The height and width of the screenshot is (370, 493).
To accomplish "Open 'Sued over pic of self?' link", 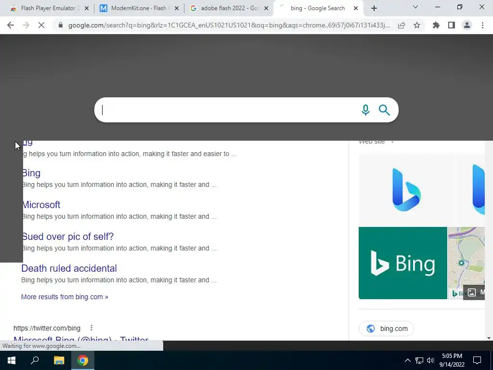I will (x=67, y=237).
